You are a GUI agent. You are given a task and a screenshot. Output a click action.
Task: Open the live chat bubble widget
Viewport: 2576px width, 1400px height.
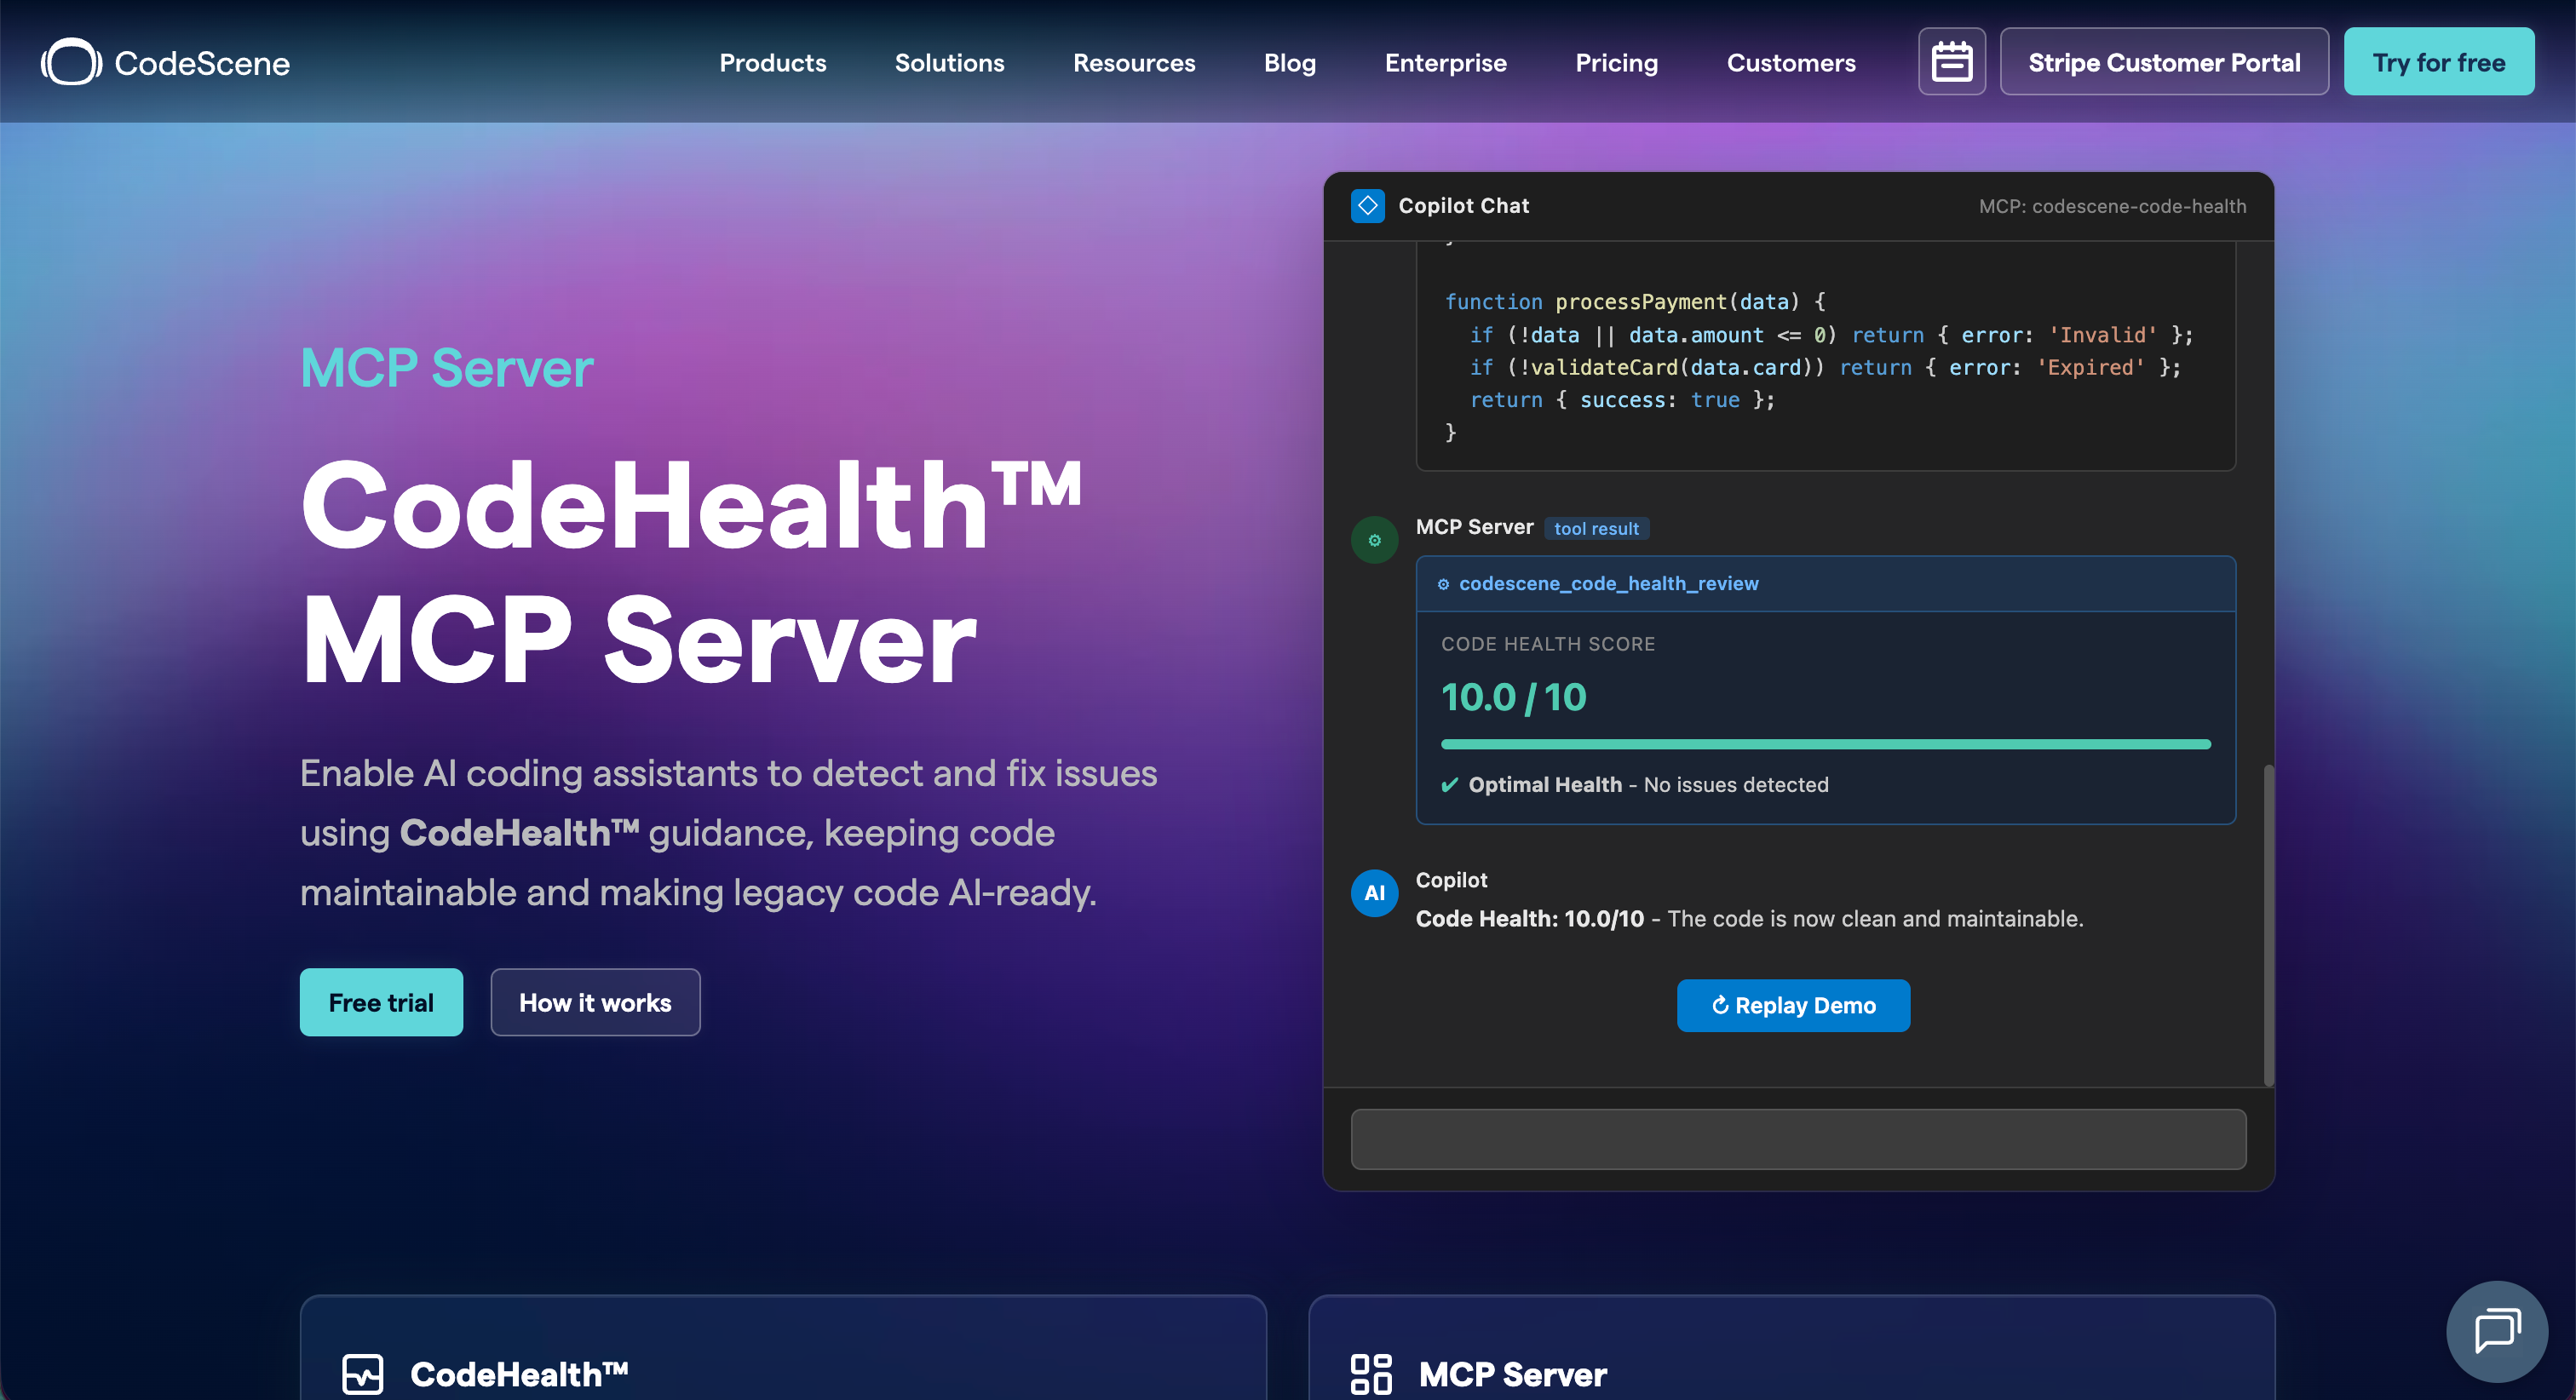coord(2496,1331)
